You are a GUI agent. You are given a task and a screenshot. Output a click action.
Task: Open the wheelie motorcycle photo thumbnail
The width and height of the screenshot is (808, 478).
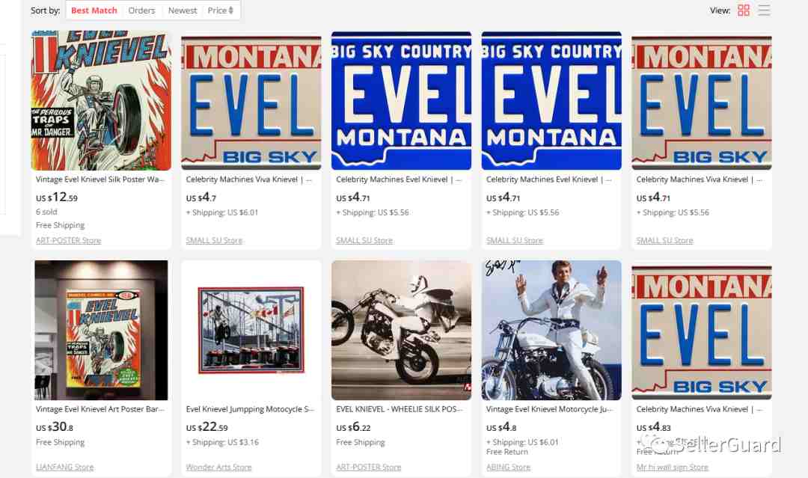pos(402,330)
